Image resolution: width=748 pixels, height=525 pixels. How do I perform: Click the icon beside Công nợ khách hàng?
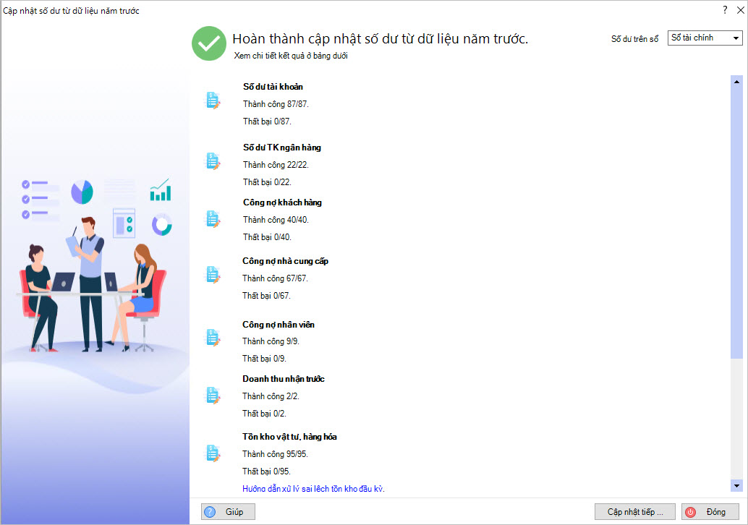click(213, 218)
